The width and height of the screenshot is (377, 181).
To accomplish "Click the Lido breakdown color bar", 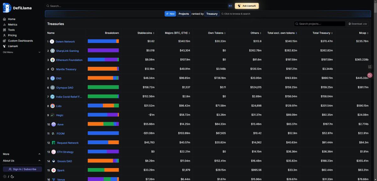I will coord(103,106).
